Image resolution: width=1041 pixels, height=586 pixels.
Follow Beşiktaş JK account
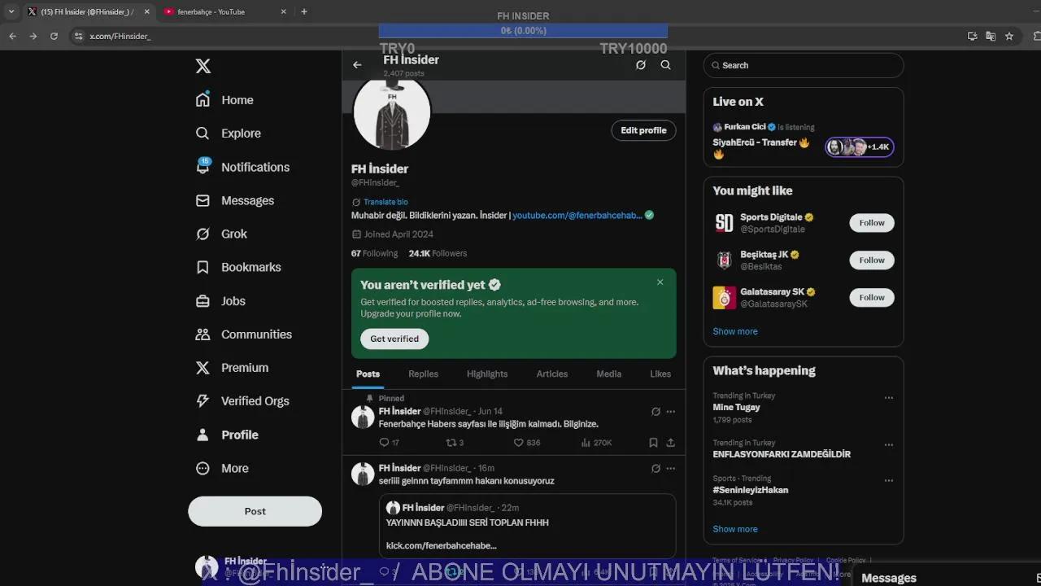click(871, 260)
